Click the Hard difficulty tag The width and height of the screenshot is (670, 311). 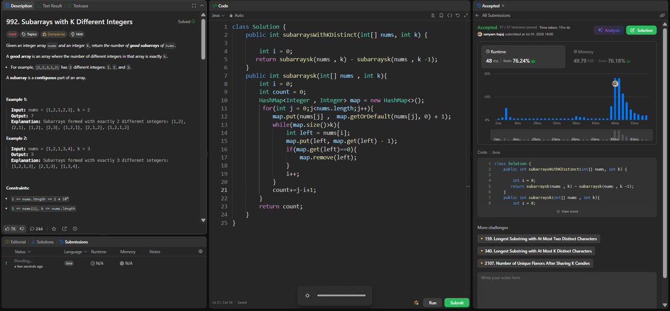(x=12, y=34)
